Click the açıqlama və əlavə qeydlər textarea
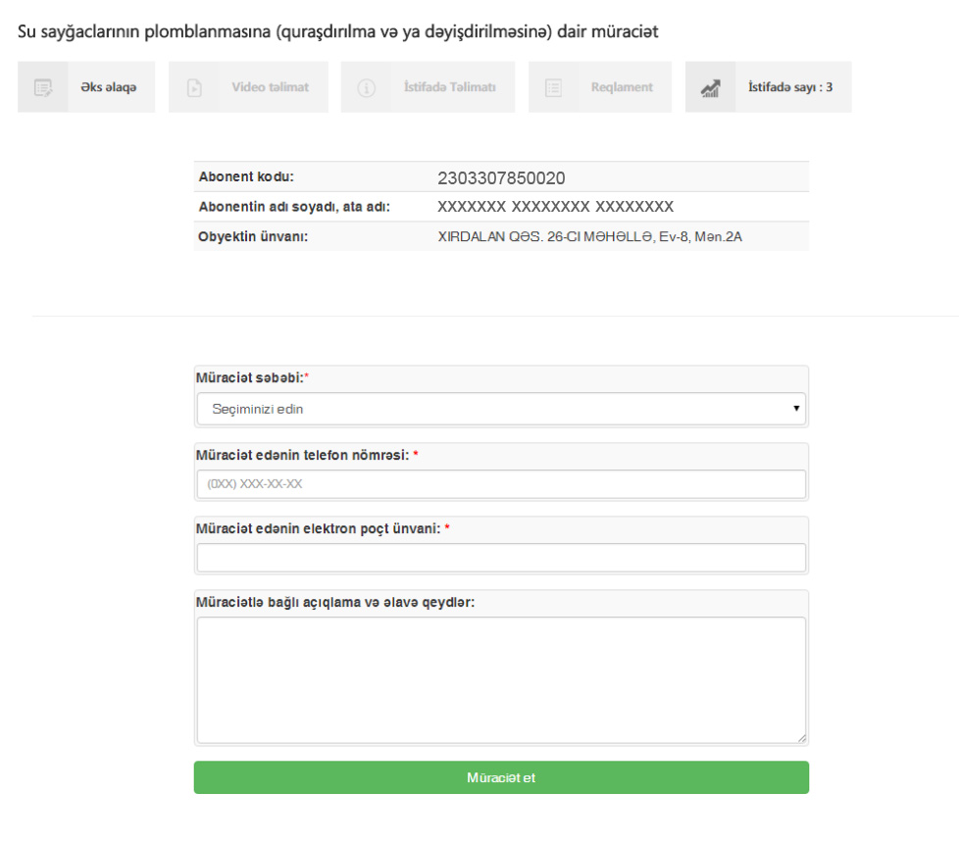This screenshot has height=844, width=959. (501, 680)
